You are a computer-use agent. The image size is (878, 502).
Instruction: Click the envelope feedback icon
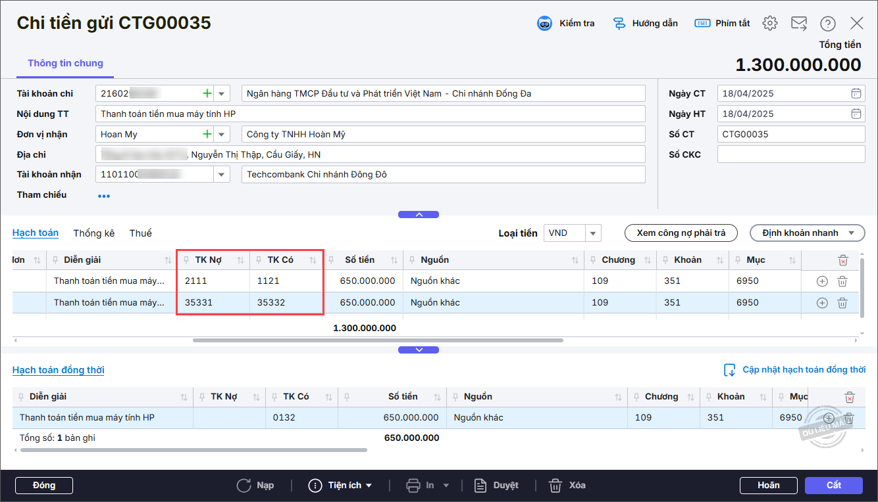(x=799, y=24)
